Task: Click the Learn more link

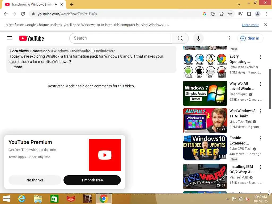Action: point(250,25)
